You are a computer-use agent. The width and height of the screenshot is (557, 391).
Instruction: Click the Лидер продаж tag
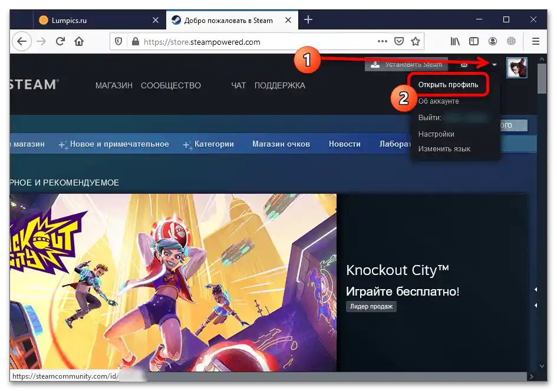pyautogui.click(x=371, y=307)
